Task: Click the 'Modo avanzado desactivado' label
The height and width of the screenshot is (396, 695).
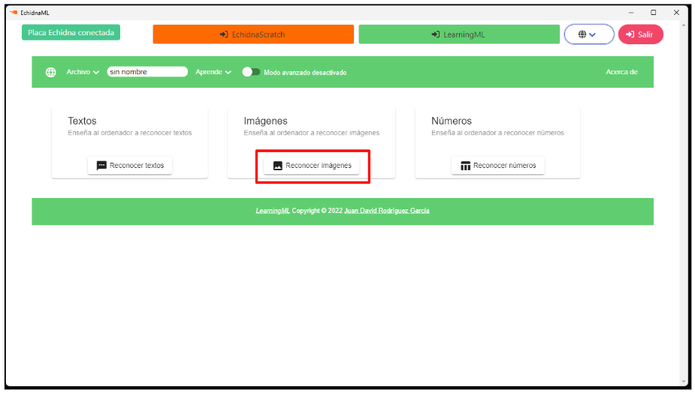Action: coord(305,73)
